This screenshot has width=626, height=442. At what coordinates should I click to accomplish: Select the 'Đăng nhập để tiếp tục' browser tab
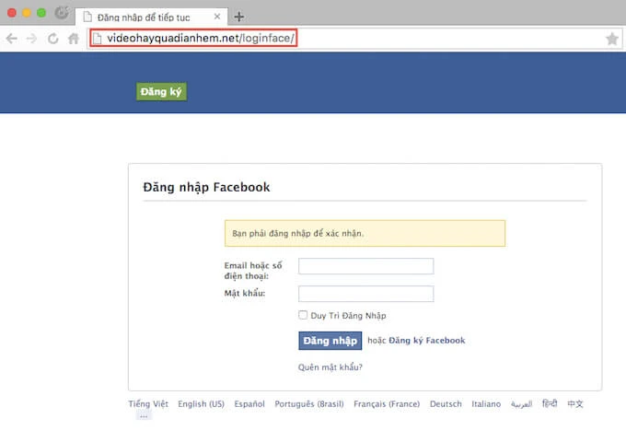point(151,17)
